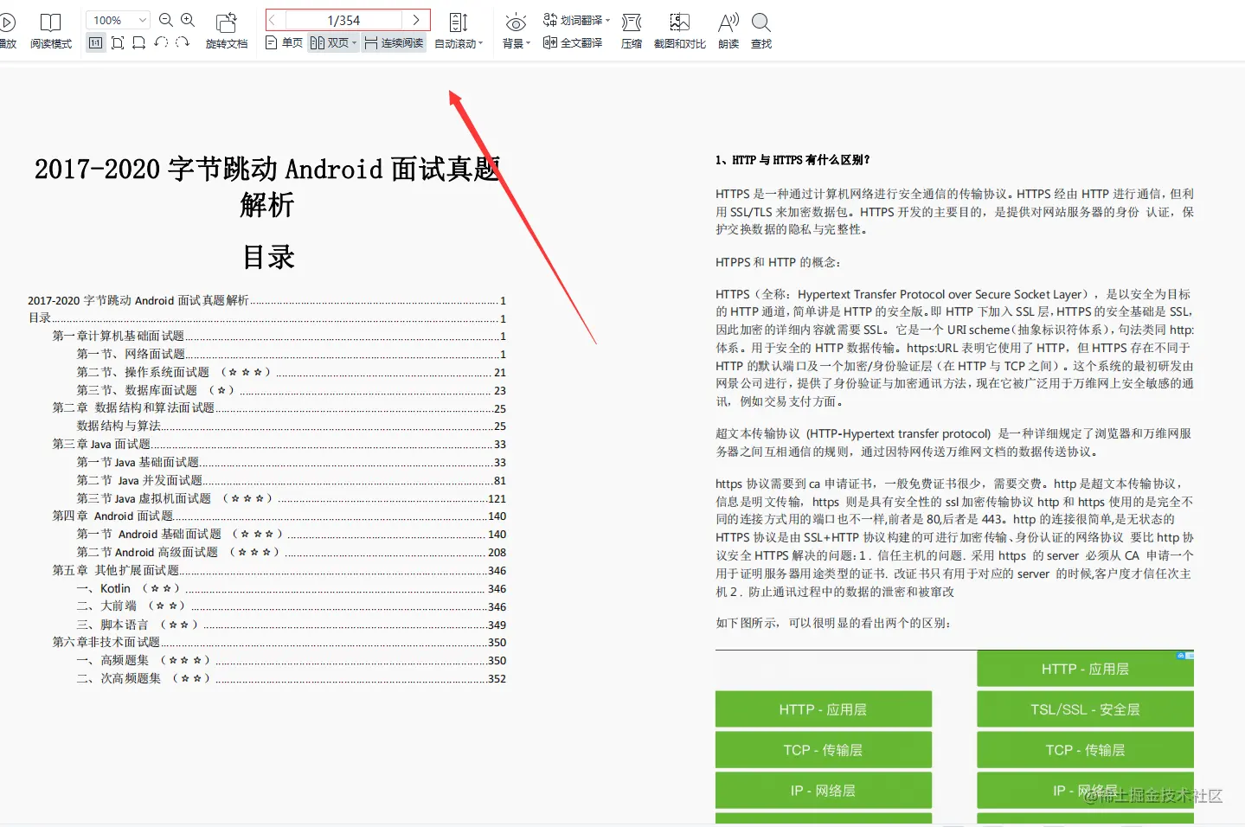Viewport: 1245px width, 827px height.
Task: Click the fit page icon
Action: click(118, 42)
